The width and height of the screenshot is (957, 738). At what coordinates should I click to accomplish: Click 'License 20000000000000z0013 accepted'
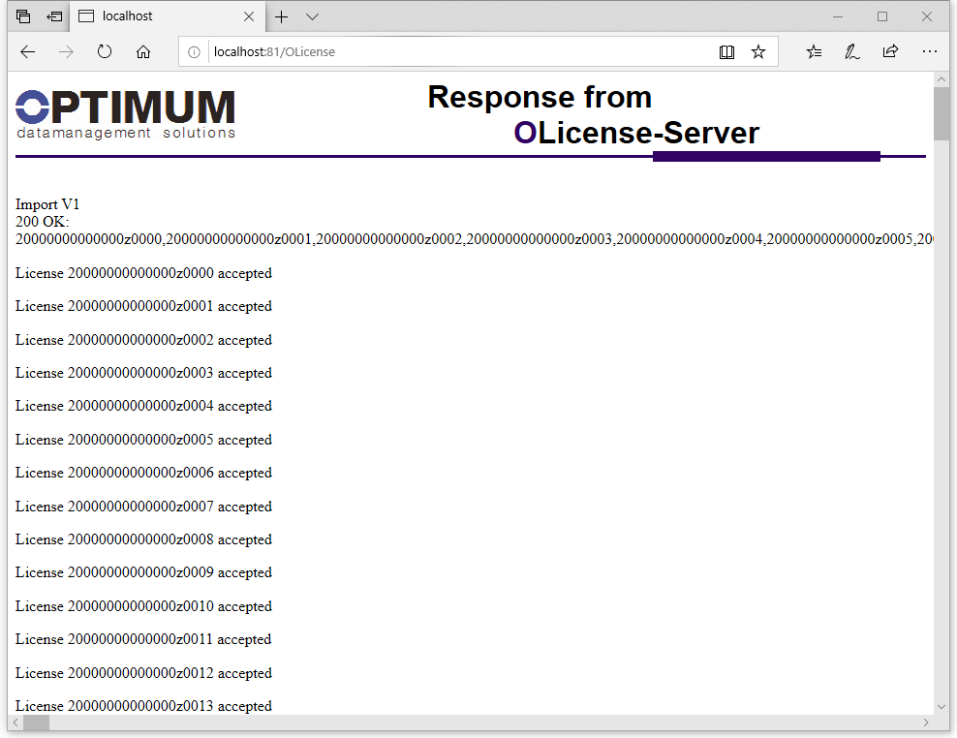pos(143,706)
